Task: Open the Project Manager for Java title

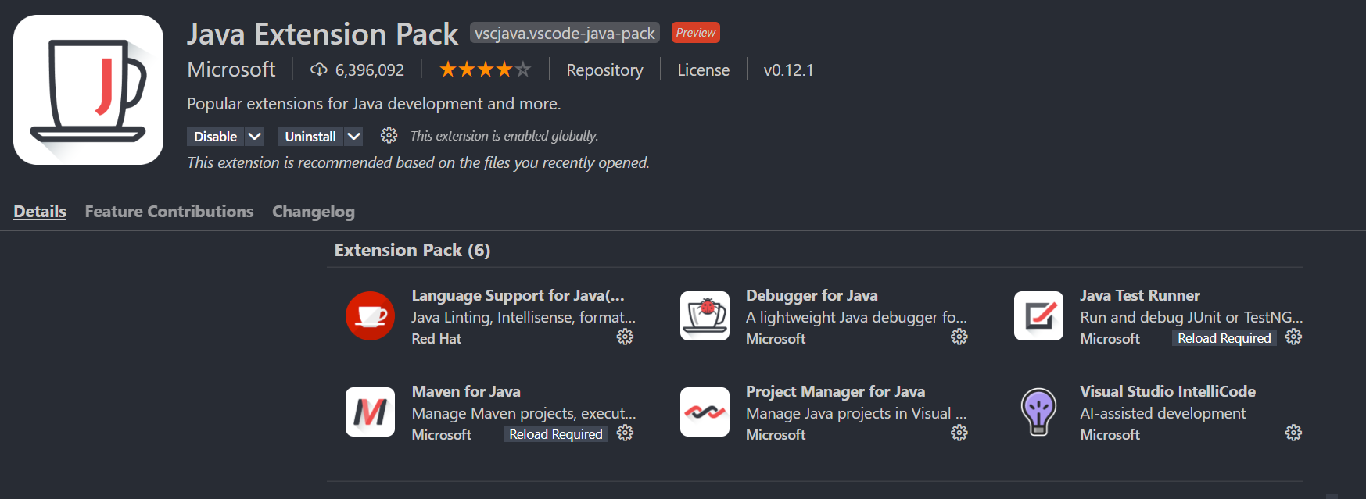Action: pyautogui.click(x=835, y=391)
